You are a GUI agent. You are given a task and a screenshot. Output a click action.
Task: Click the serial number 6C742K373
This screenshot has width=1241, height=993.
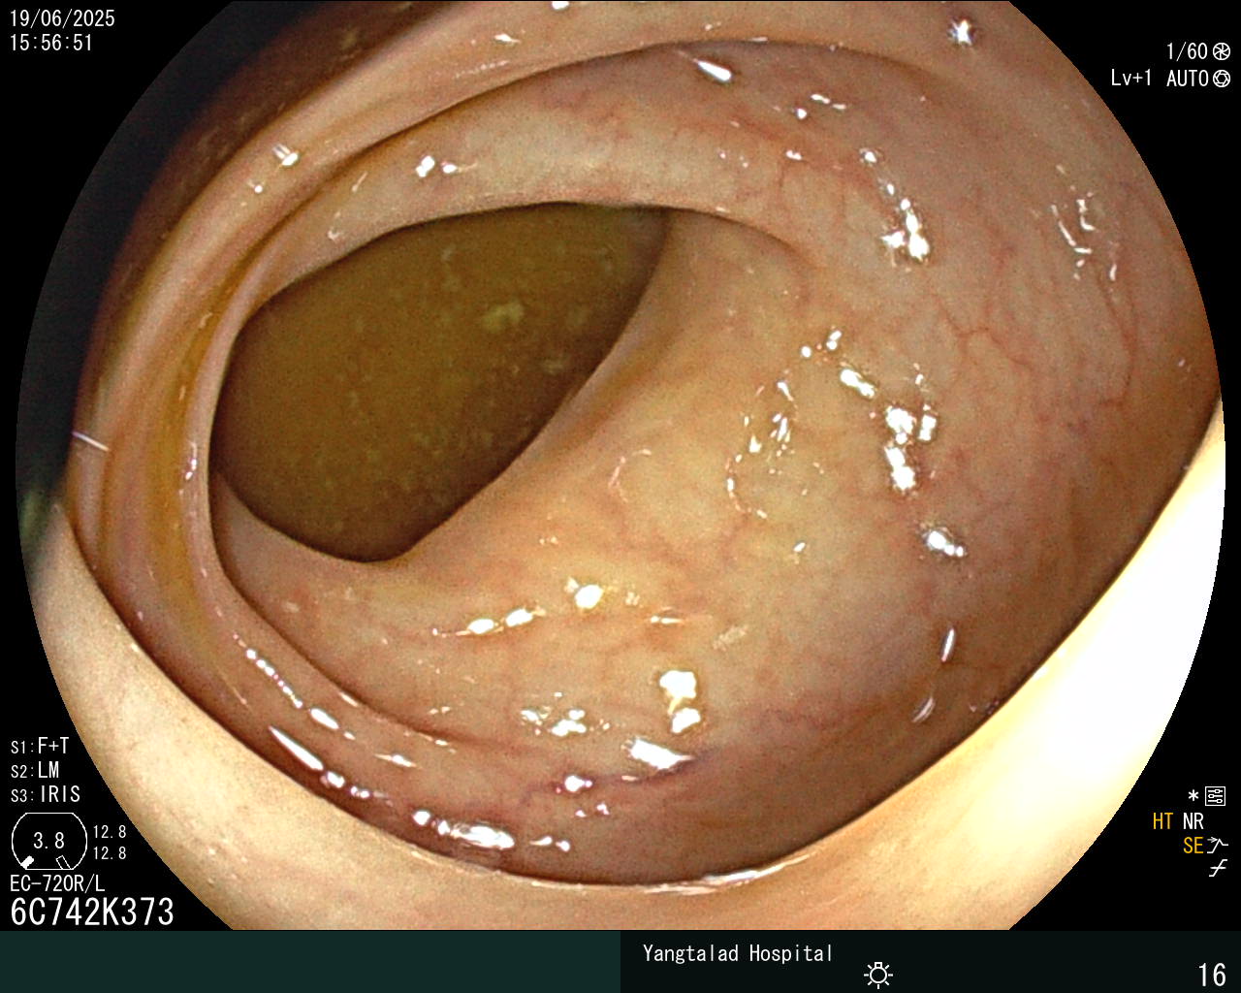tap(92, 912)
